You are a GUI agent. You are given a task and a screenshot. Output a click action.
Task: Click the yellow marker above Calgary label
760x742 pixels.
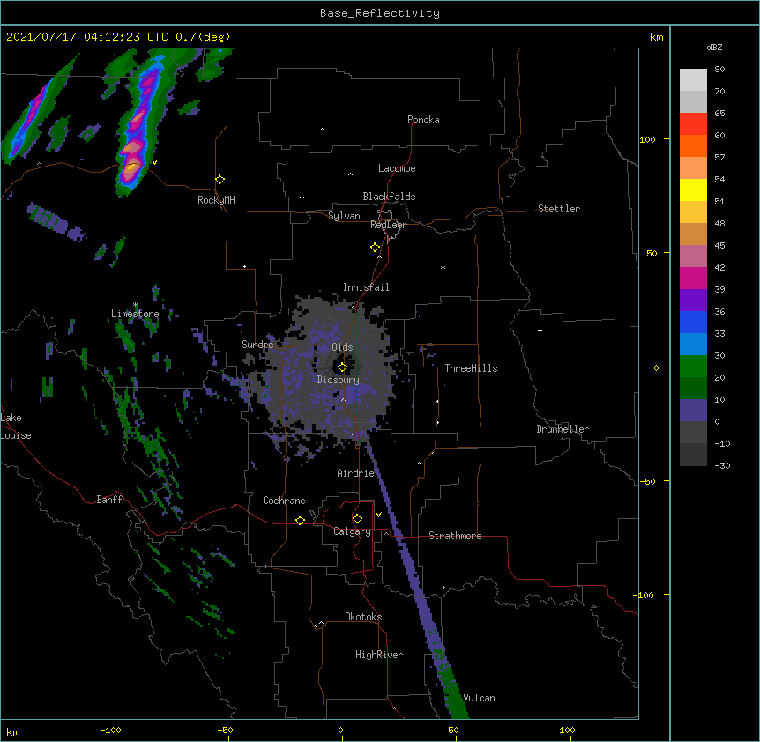(x=357, y=519)
